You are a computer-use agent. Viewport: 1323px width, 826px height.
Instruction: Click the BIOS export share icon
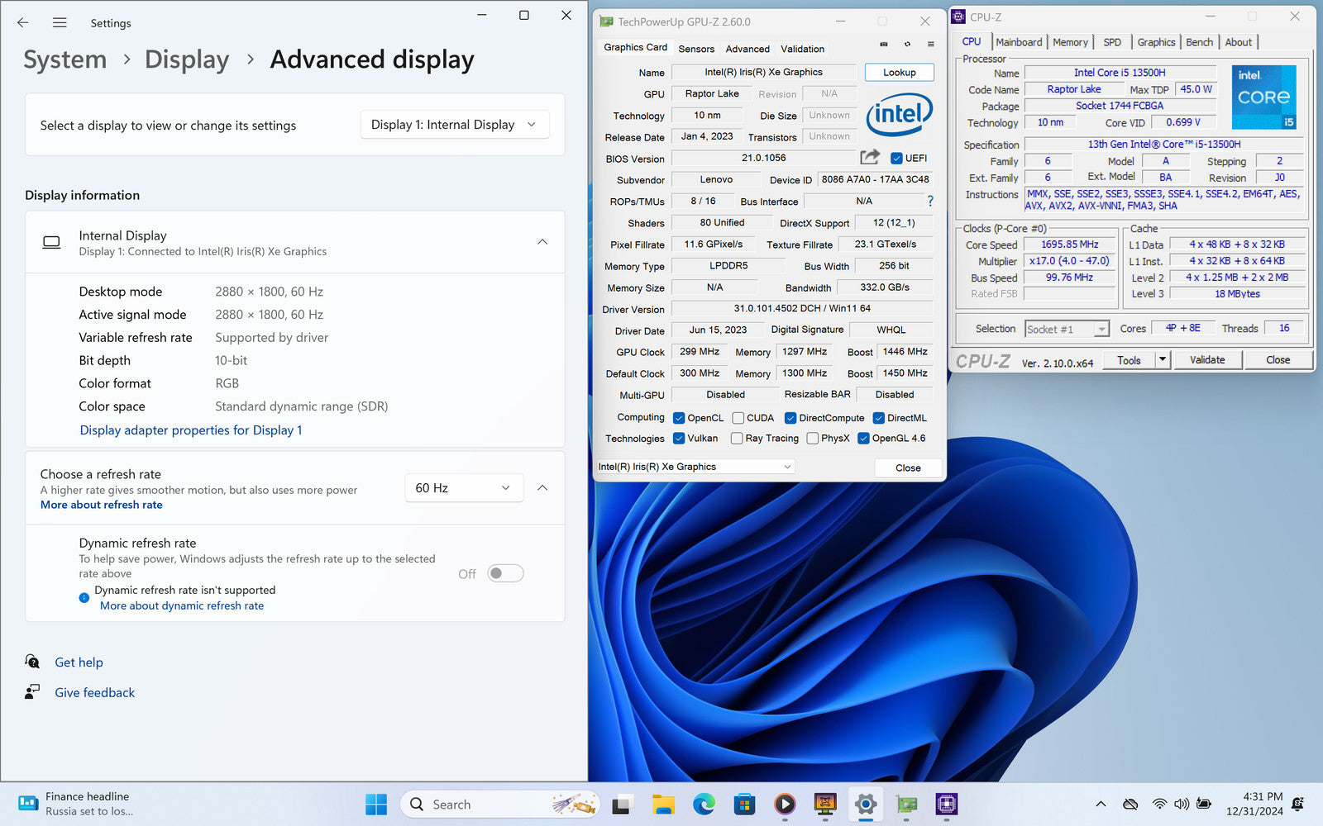pos(870,157)
